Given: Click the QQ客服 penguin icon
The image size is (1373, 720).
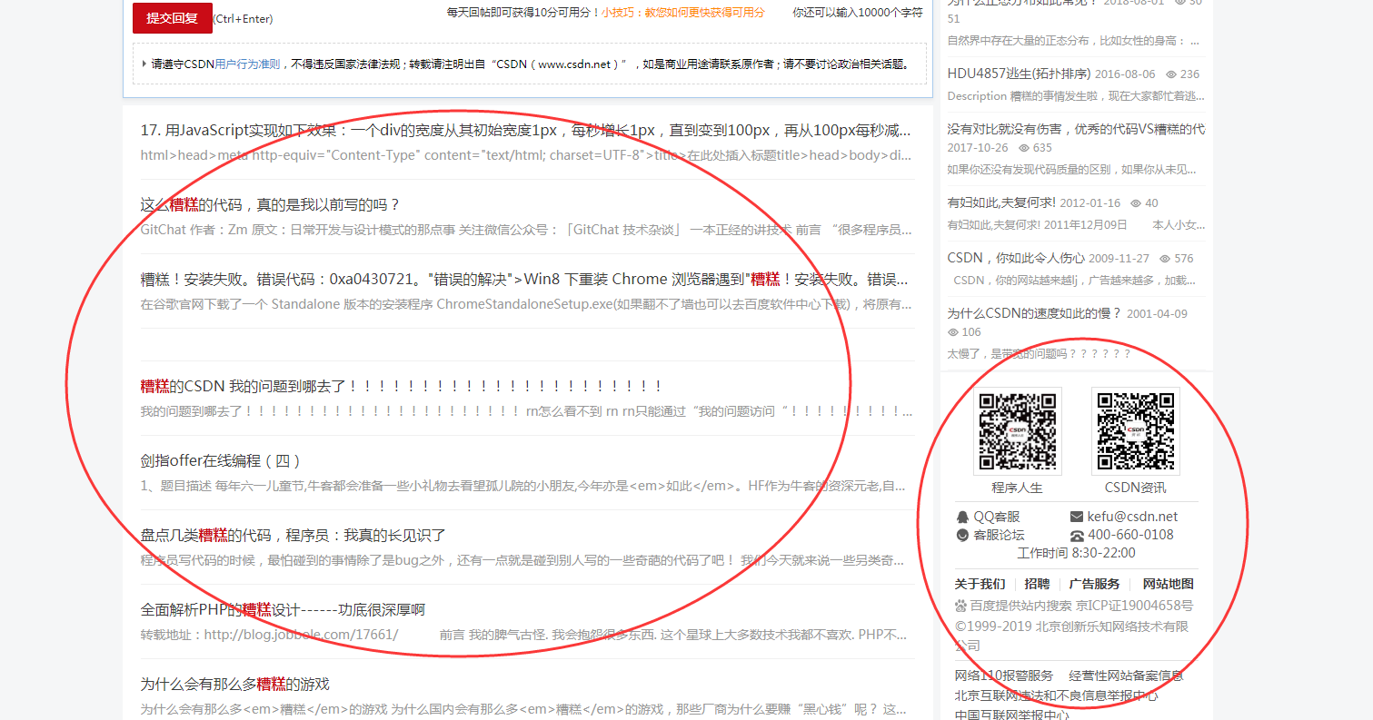Looking at the screenshot, I should tap(962, 517).
